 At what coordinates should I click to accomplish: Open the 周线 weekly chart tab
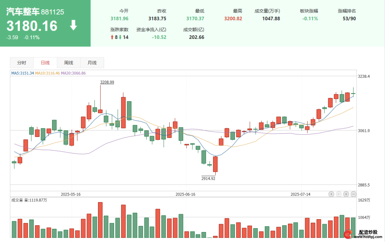68,63
